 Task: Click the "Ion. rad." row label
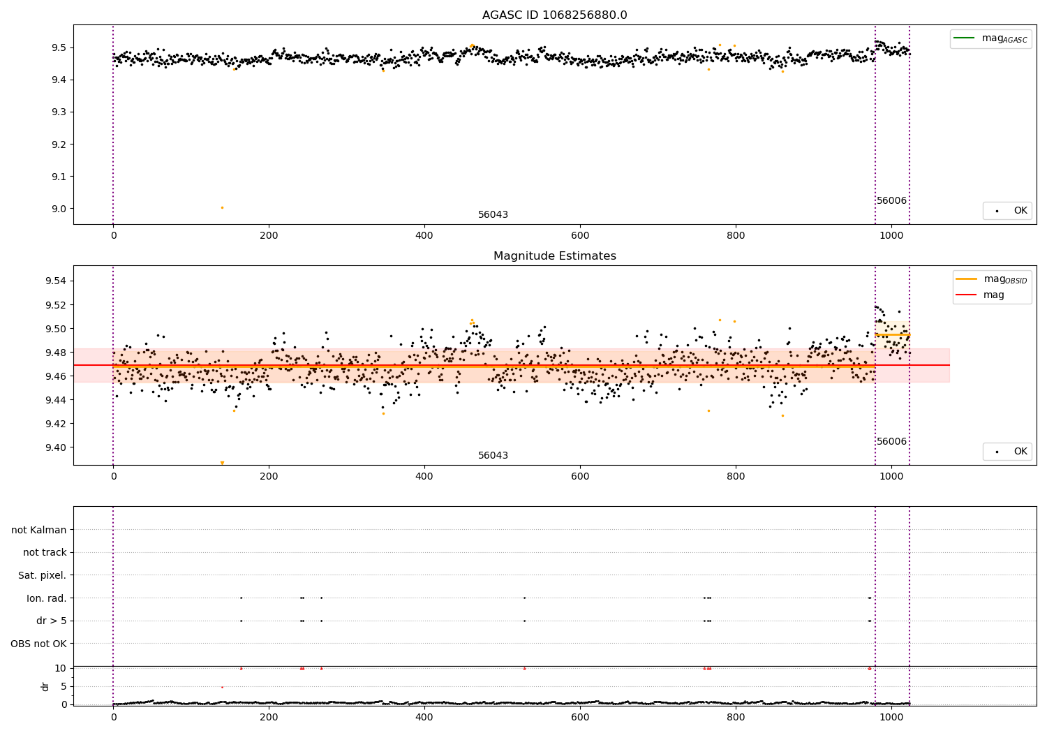coord(47,599)
